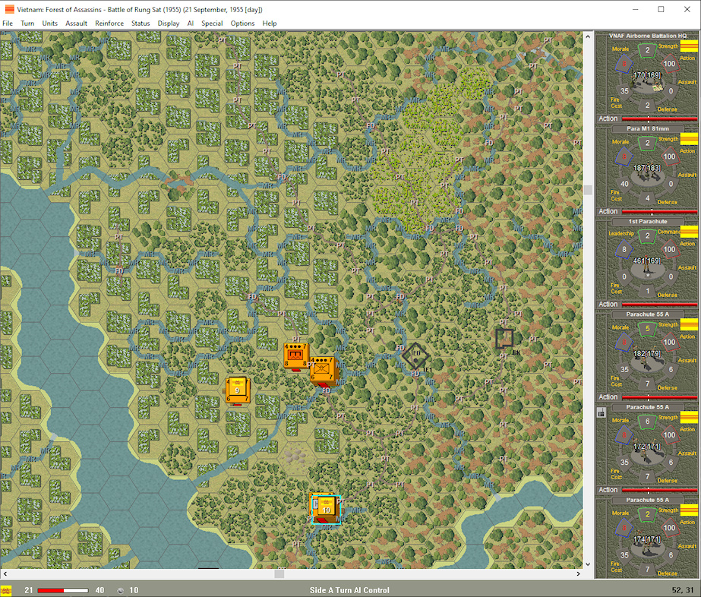The image size is (701, 597).
Task: Click the "Side A Turn AI Control" status text
Action: [349, 590]
